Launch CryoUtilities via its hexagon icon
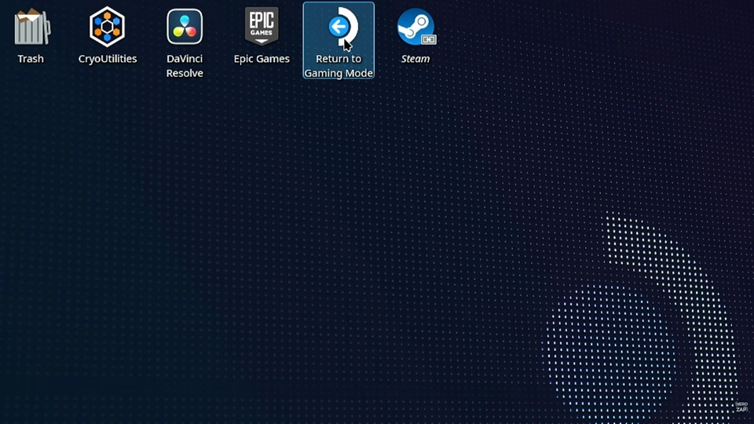 [x=107, y=27]
